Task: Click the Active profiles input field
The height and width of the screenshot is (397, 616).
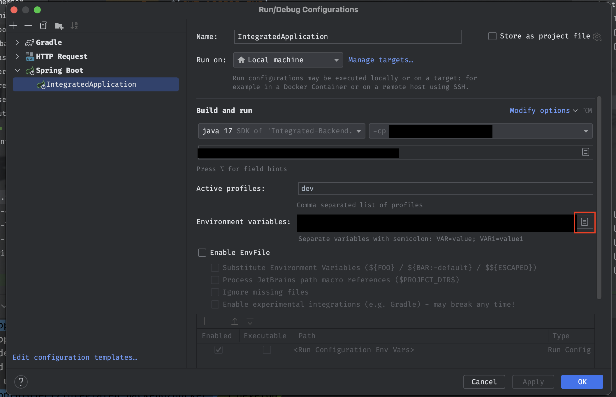Action: pos(445,189)
